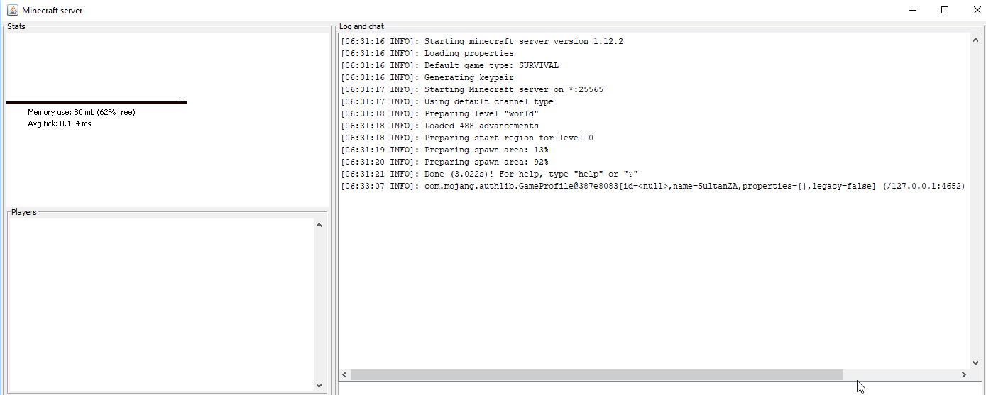Click the "Avg tick: 0.184 ms" text
This screenshot has width=986, height=395.
pos(60,123)
